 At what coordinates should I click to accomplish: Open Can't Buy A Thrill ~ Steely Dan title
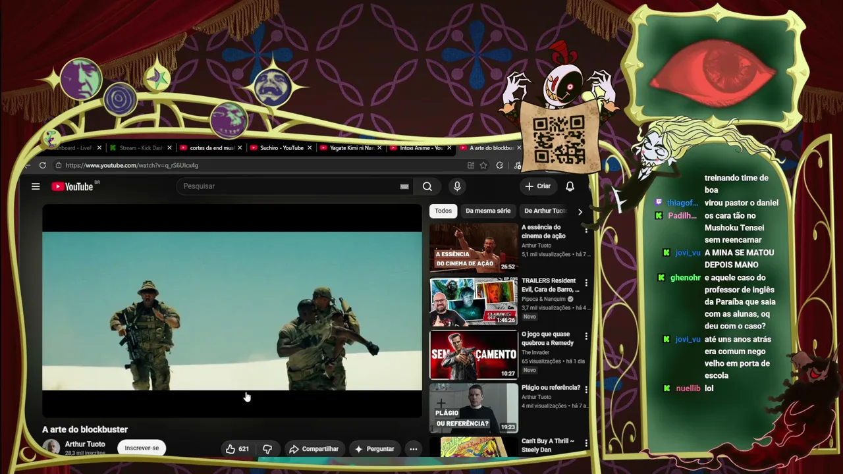click(548, 446)
